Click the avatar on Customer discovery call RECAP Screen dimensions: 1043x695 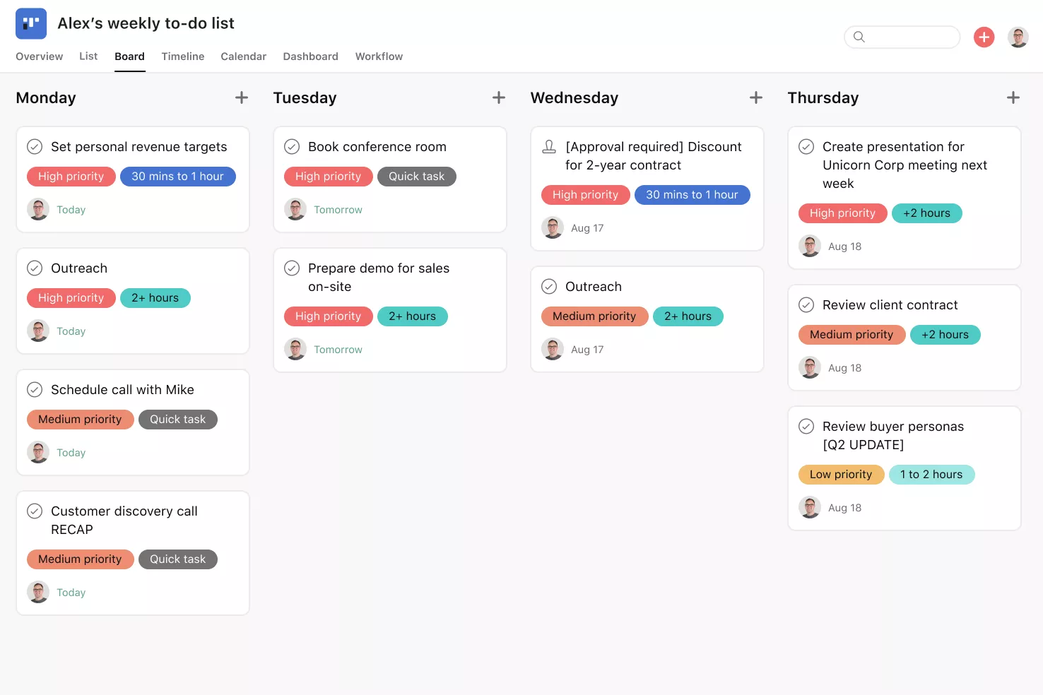(37, 592)
